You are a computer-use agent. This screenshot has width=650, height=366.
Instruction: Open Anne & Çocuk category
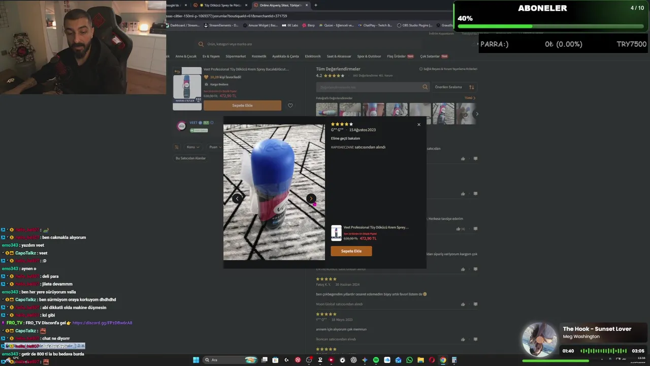click(x=186, y=56)
